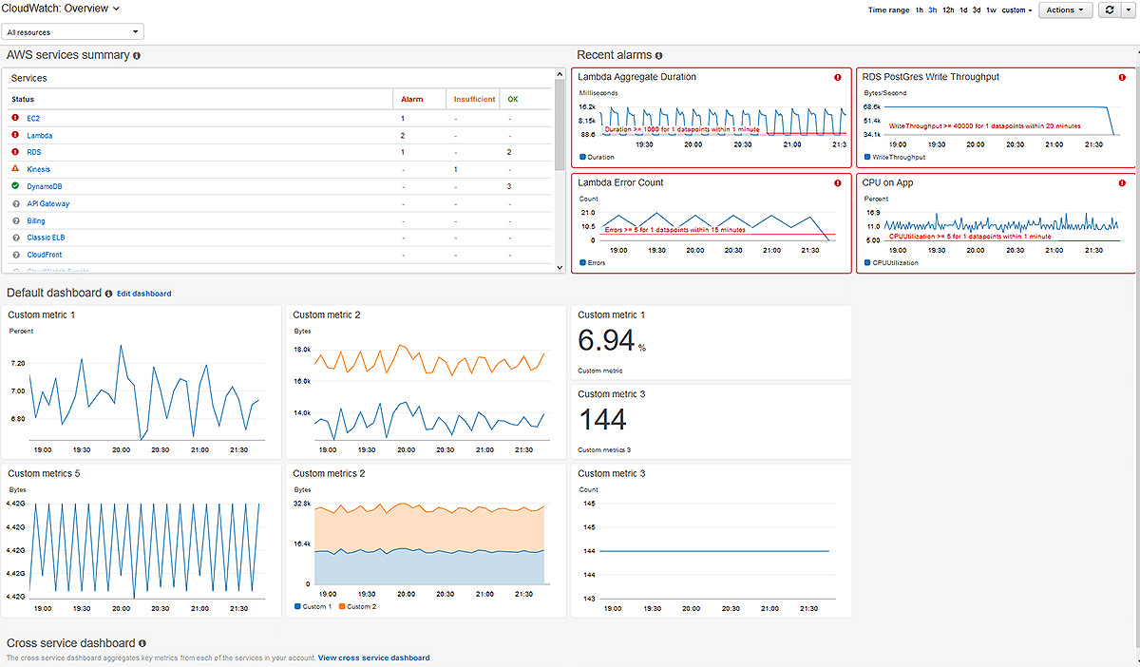
Task: Open the API Gateway service link
Action: tap(47, 204)
